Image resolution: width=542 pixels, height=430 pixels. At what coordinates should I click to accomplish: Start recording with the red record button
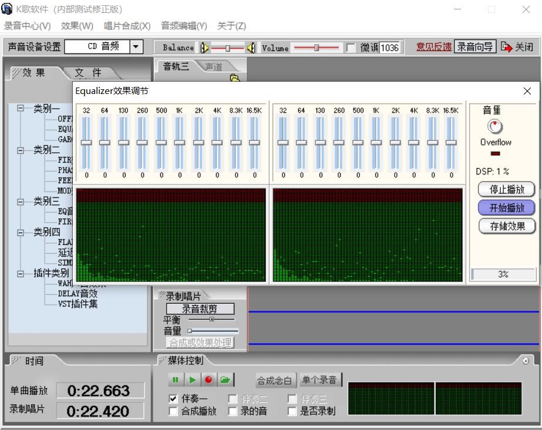208,380
